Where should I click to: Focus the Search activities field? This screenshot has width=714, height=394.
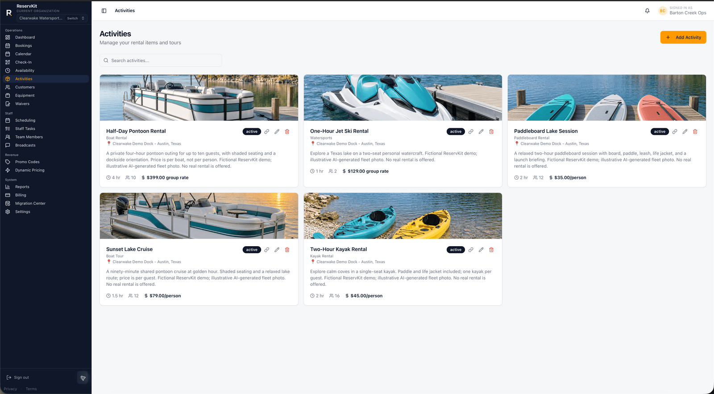pos(161,60)
